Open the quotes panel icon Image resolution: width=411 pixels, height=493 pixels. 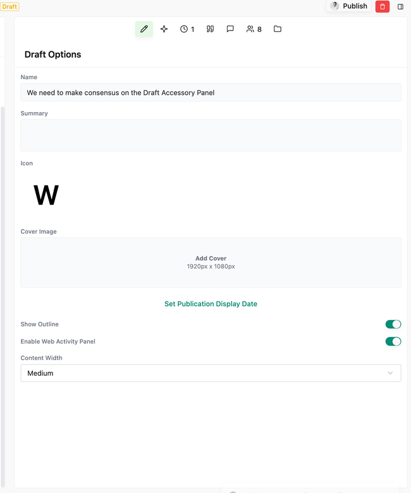[211, 29]
